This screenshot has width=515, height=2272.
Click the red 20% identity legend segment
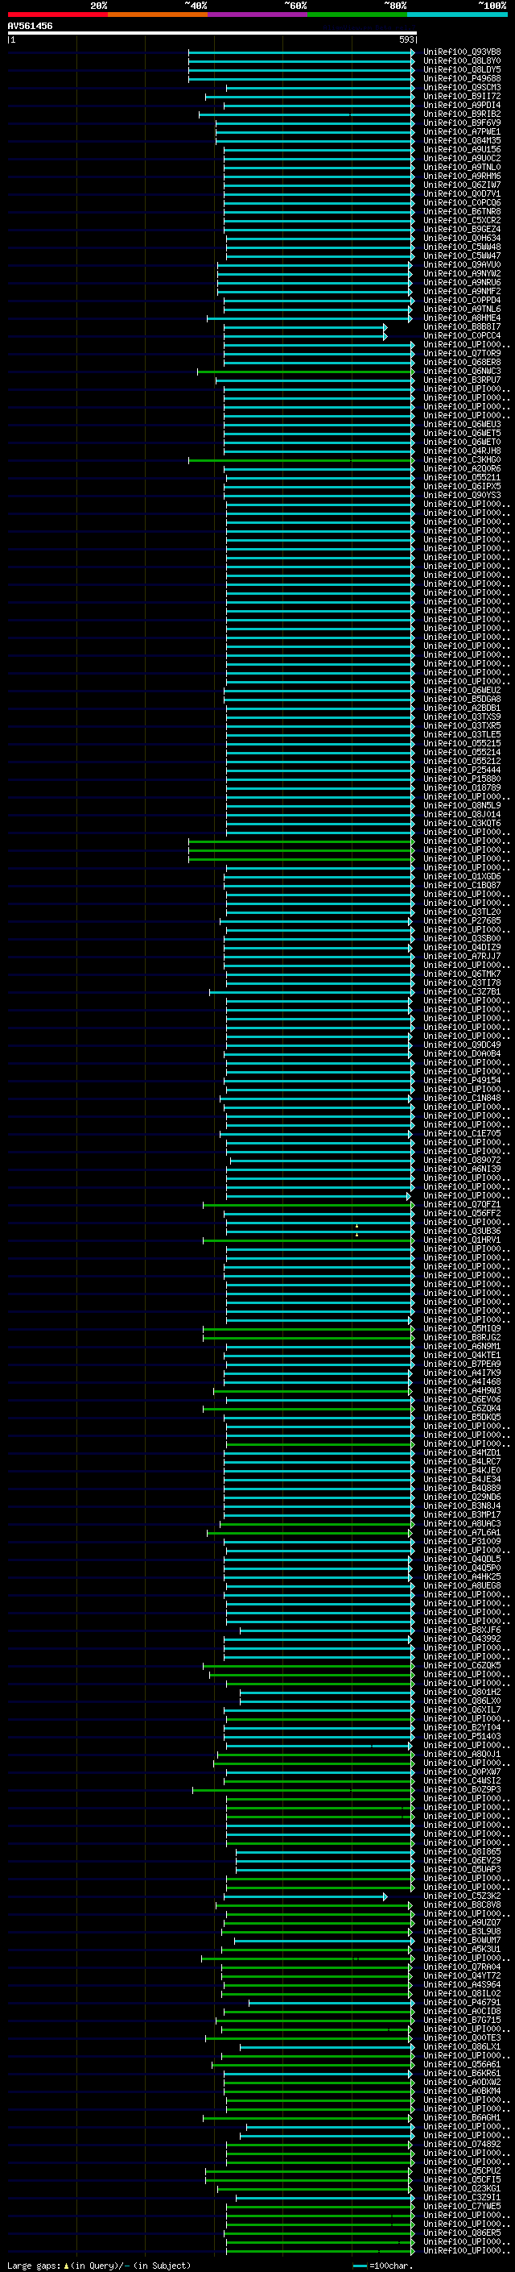coord(58,15)
